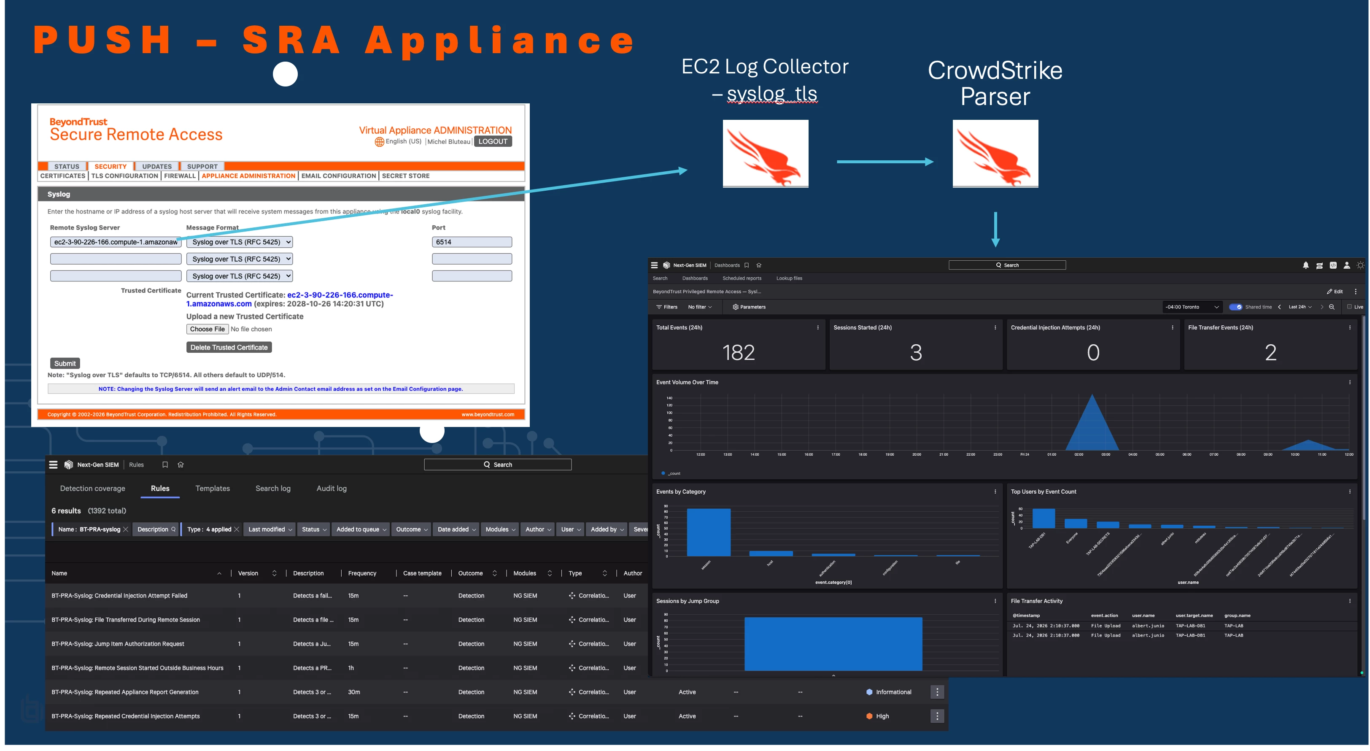1370x751 pixels.
Task: Open www.beyondtrust.com footer link
Action: (x=488, y=414)
